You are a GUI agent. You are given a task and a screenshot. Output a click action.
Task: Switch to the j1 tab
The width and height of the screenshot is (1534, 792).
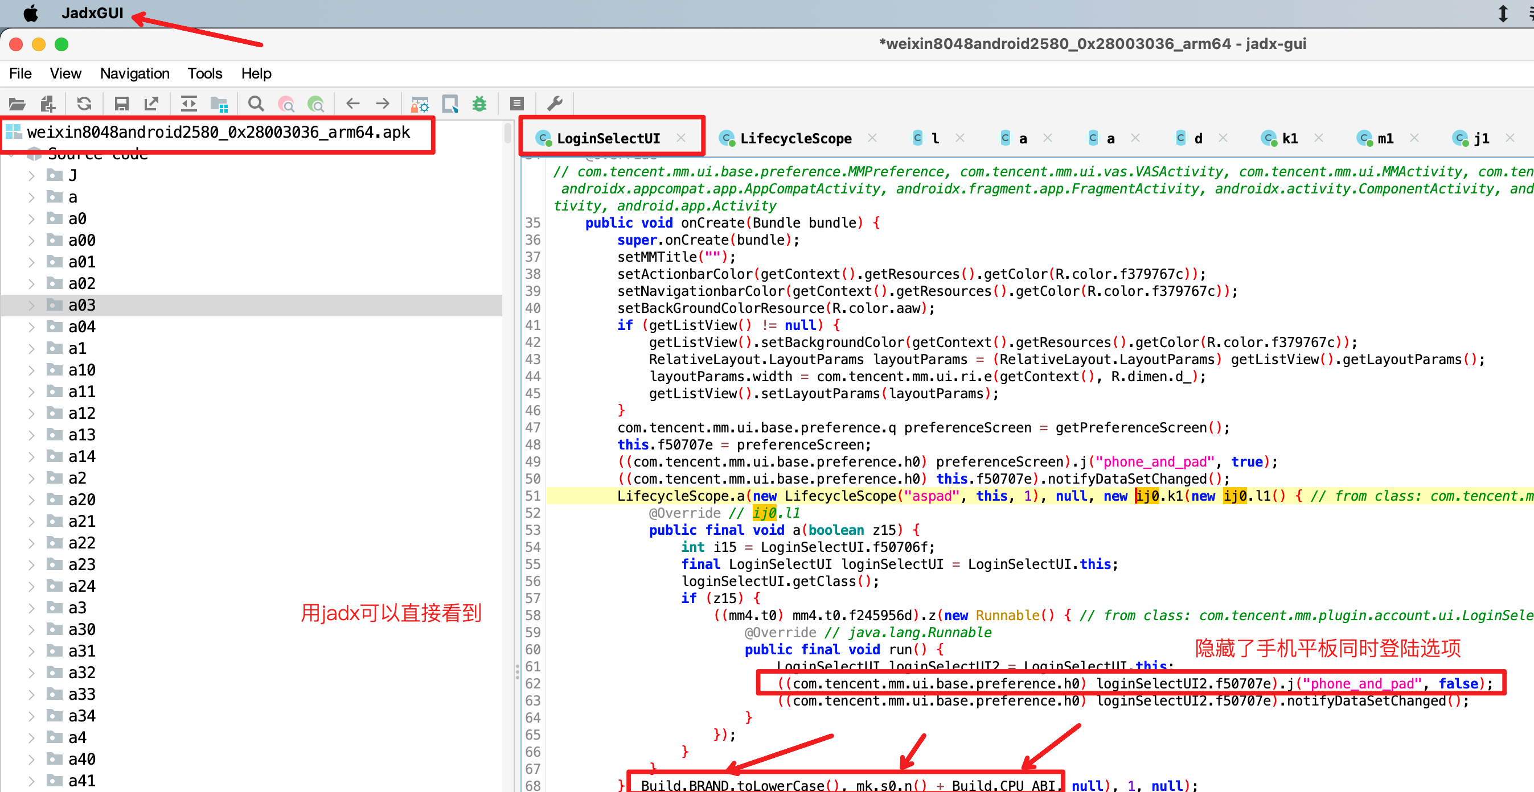click(x=1480, y=138)
